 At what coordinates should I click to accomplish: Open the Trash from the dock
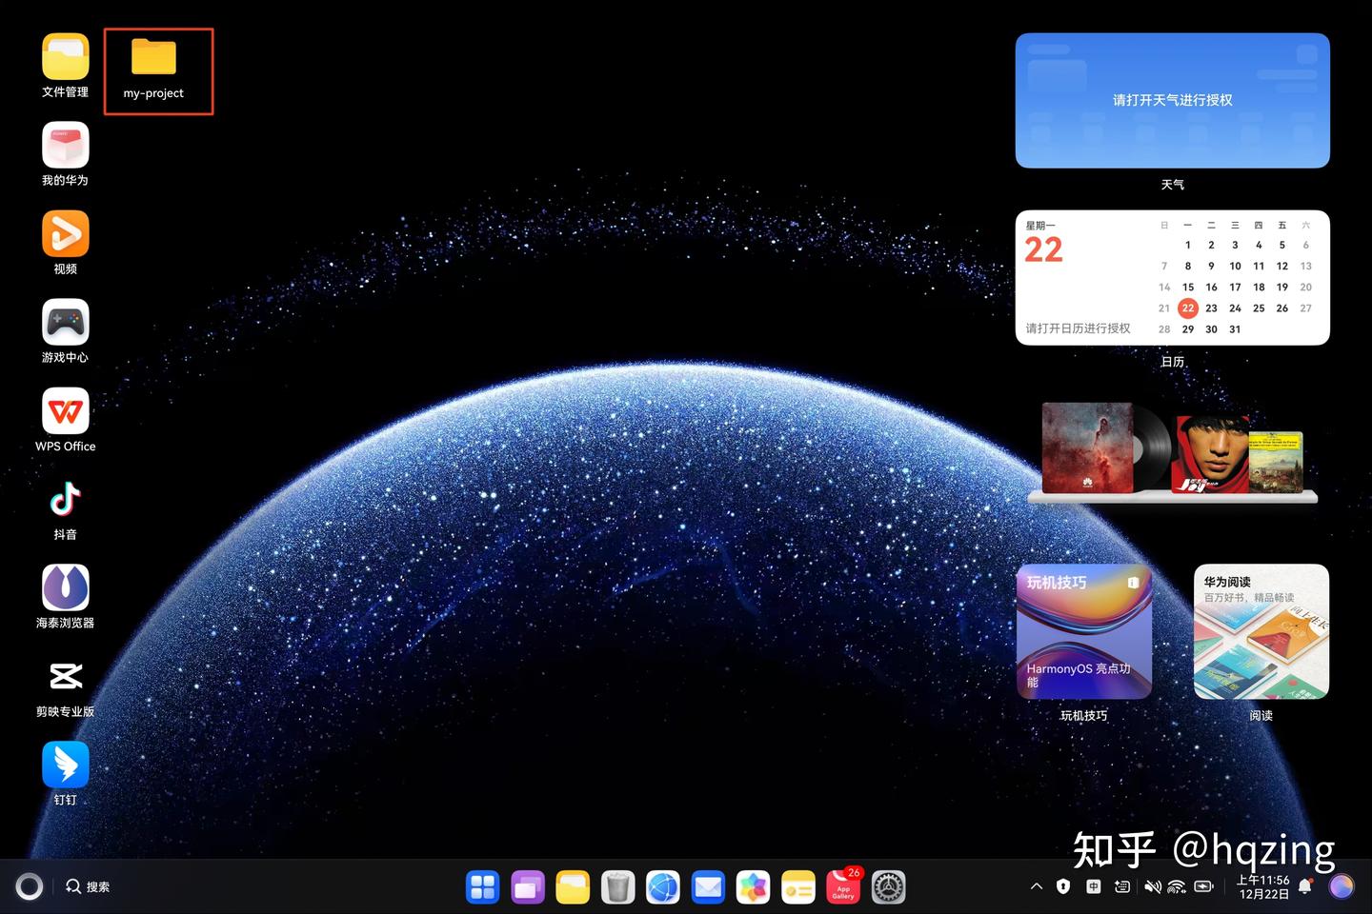point(617,886)
